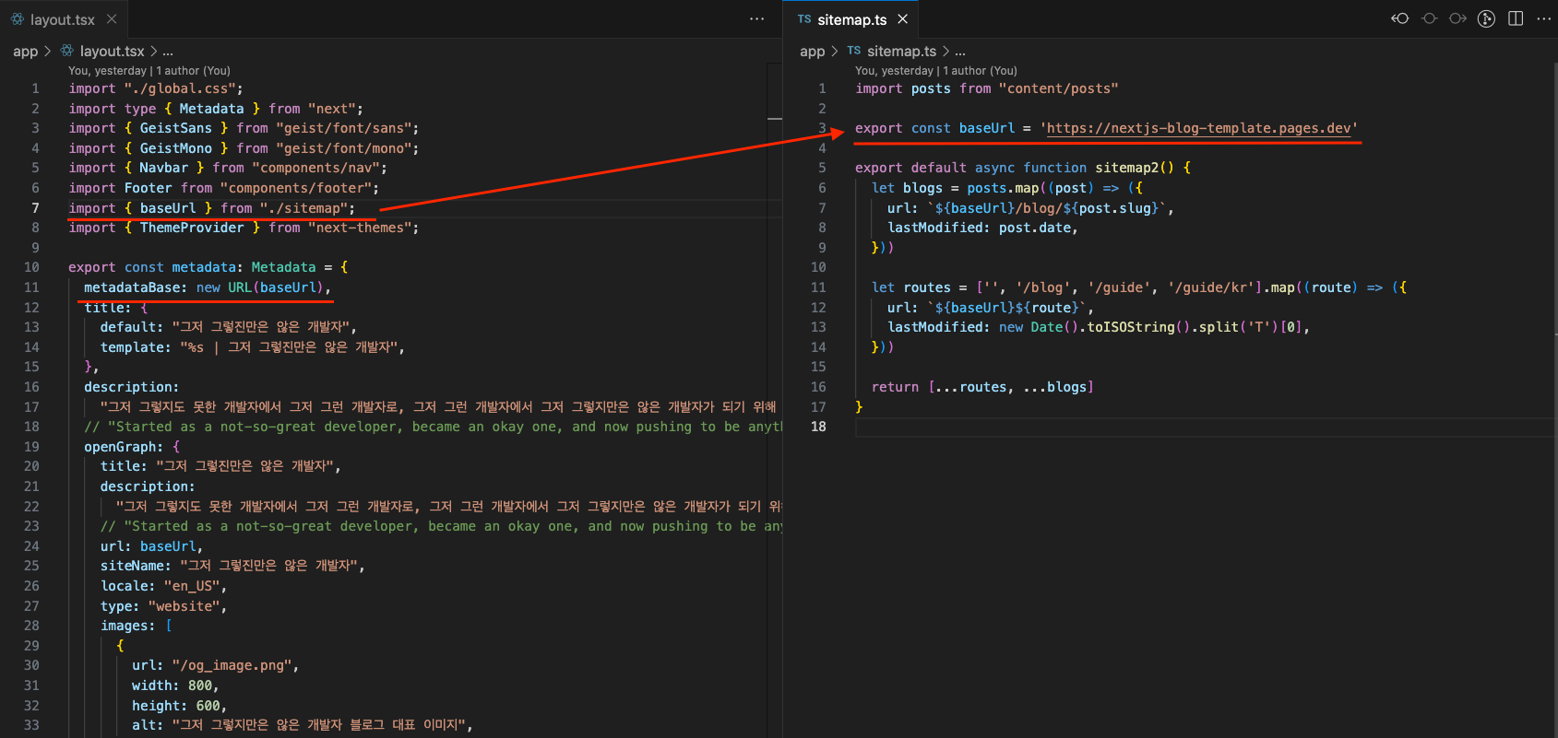1558x738 pixels.
Task: Click TS file icon in sitemap.ts breadcrumb
Action: [x=854, y=51]
